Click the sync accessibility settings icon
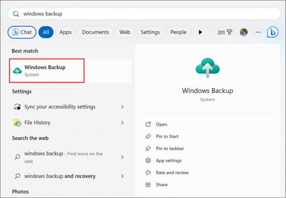286x198 pixels. pyautogui.click(x=18, y=107)
